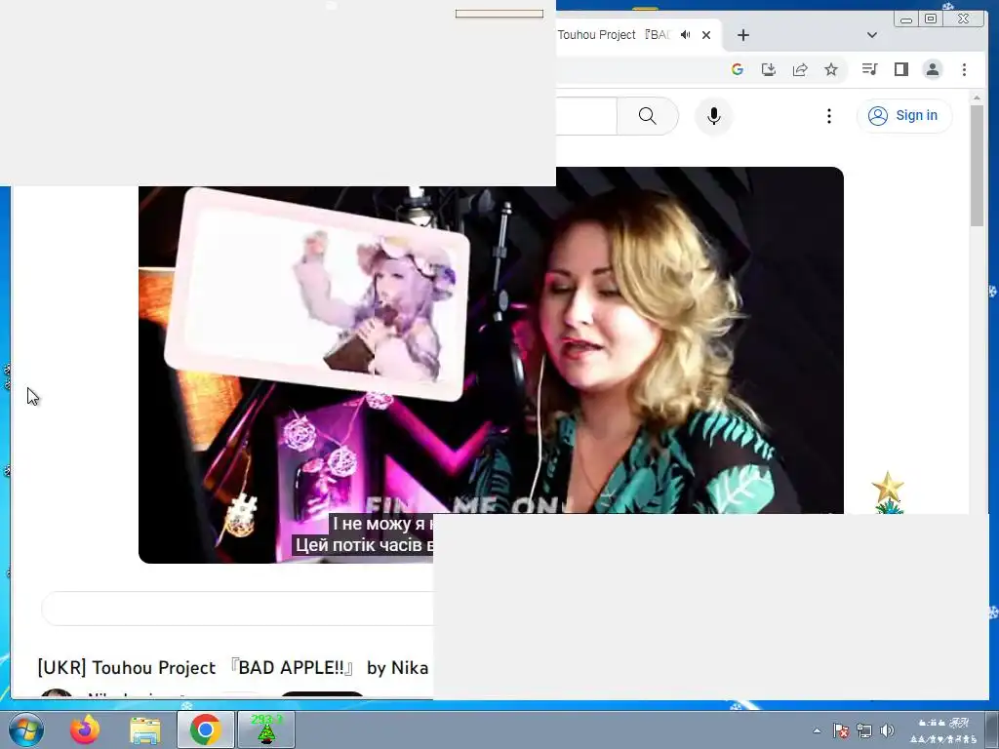Start YouTube voice search with microphone
The height and width of the screenshot is (749, 999).
(713, 116)
